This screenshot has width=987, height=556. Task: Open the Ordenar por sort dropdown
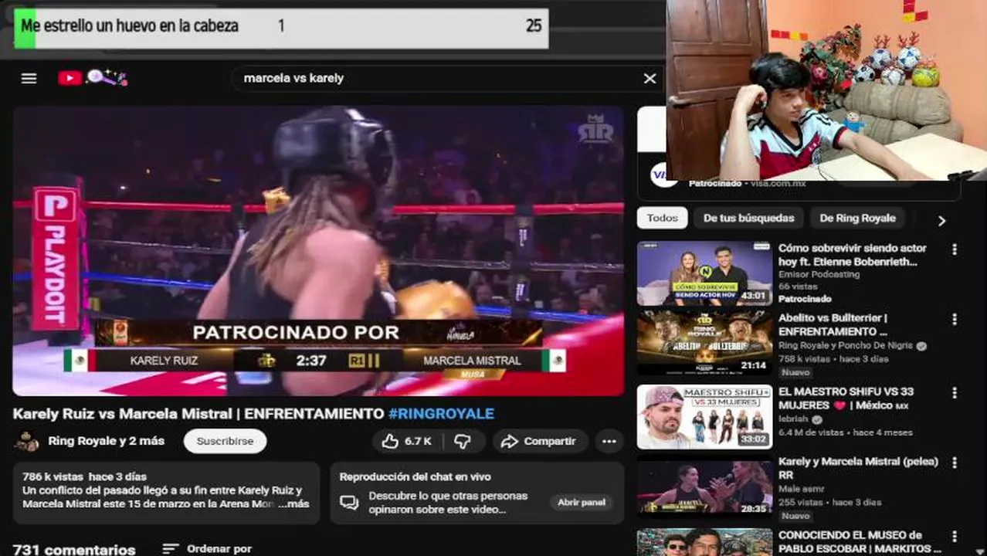pos(207,548)
